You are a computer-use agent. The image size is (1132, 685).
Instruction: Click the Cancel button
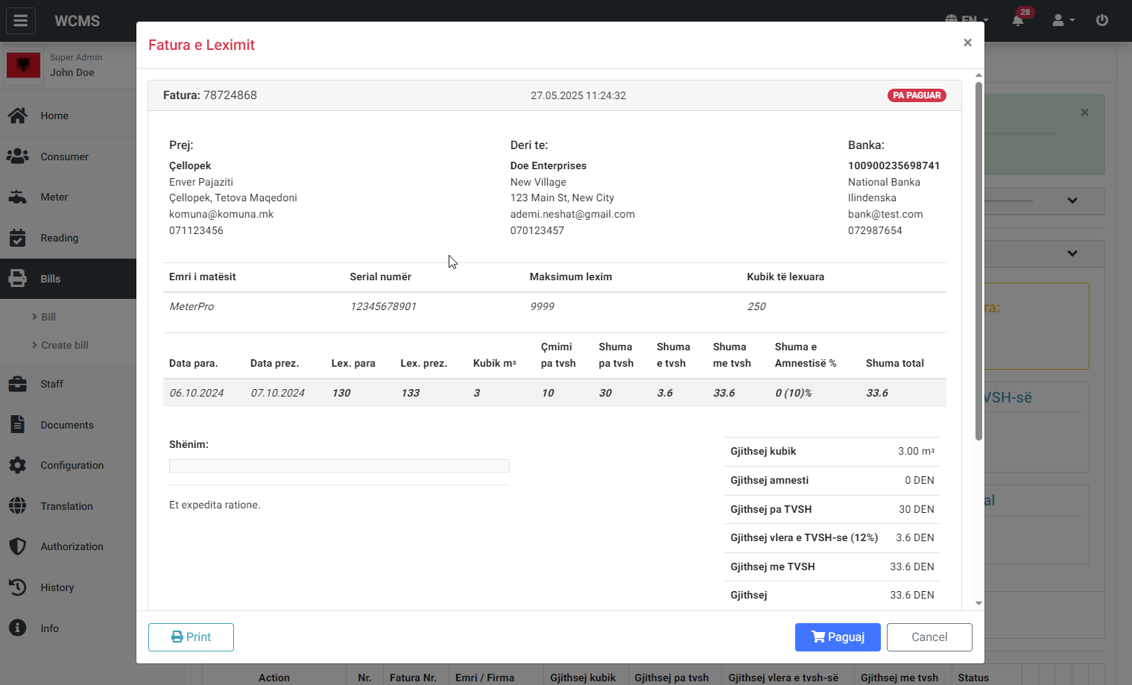click(929, 637)
